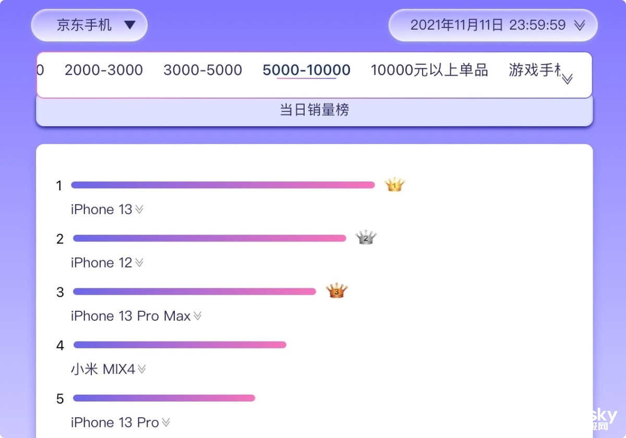This screenshot has height=438, width=626.
Task: Select the 3000-5000 price tab
Action: click(203, 70)
